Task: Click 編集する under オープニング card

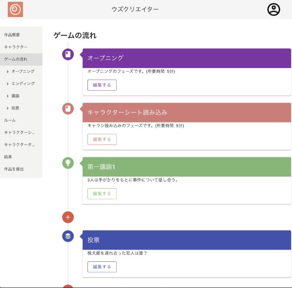Action: tap(102, 85)
